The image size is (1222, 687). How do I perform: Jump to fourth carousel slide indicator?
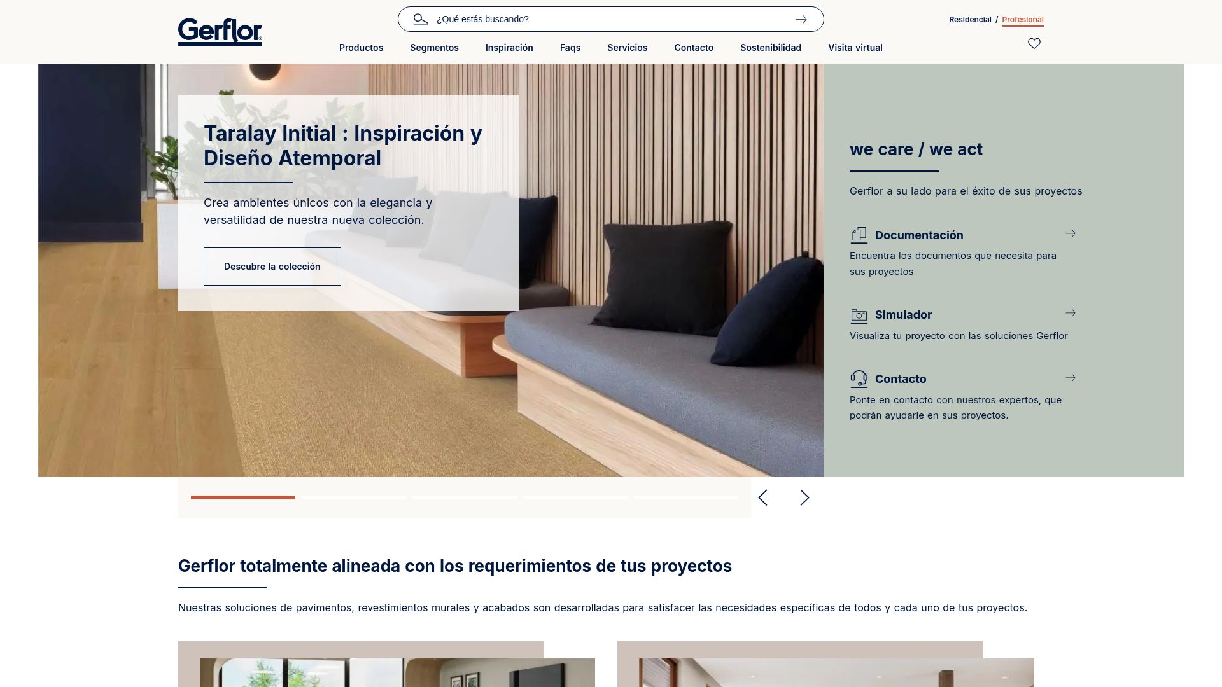(575, 497)
